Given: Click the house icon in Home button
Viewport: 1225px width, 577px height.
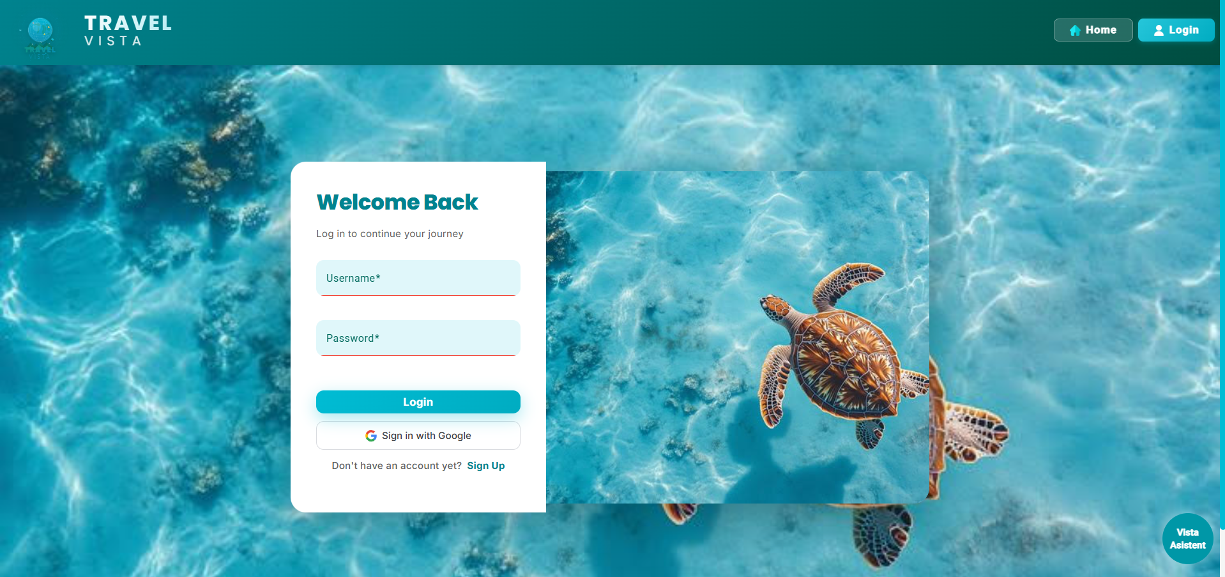Looking at the screenshot, I should tap(1075, 30).
